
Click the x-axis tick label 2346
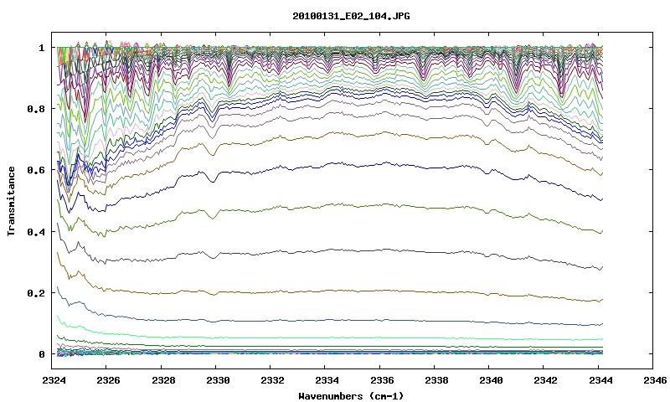coord(655,380)
